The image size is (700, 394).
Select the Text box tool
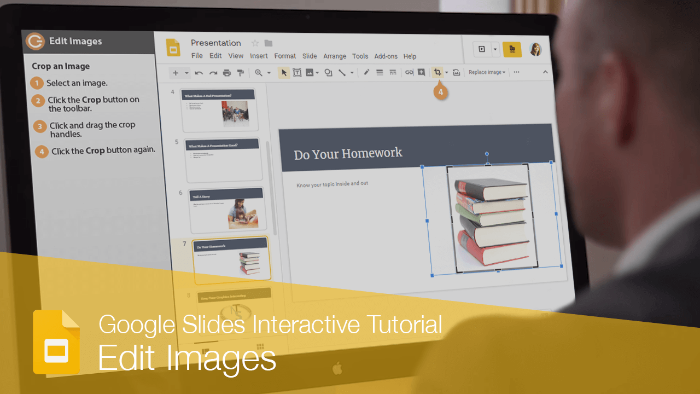(x=296, y=72)
